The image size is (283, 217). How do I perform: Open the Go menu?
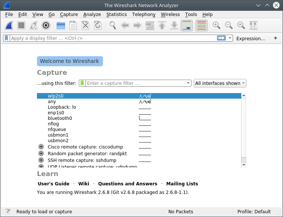(52, 15)
